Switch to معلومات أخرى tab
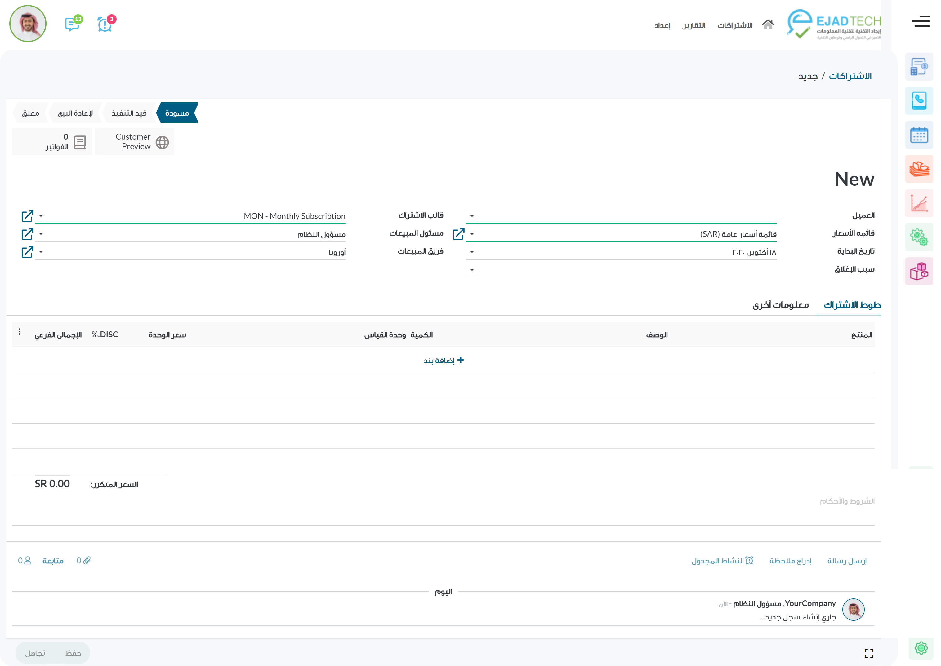The height and width of the screenshot is (666, 941). (780, 305)
